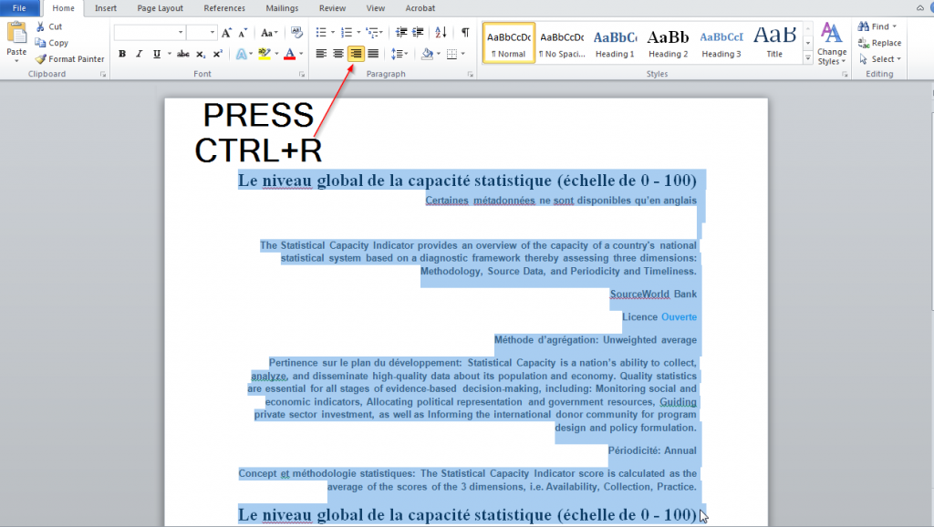Viewport: 934px width, 527px height.
Task: Open the File tab
Action: (19, 8)
